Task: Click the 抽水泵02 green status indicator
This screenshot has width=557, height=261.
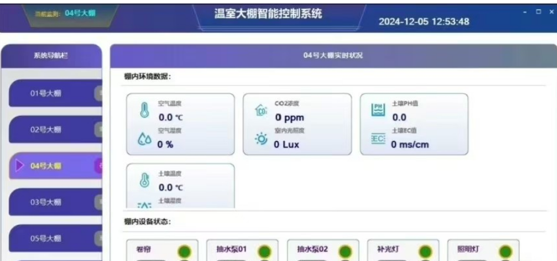Action: click(345, 252)
